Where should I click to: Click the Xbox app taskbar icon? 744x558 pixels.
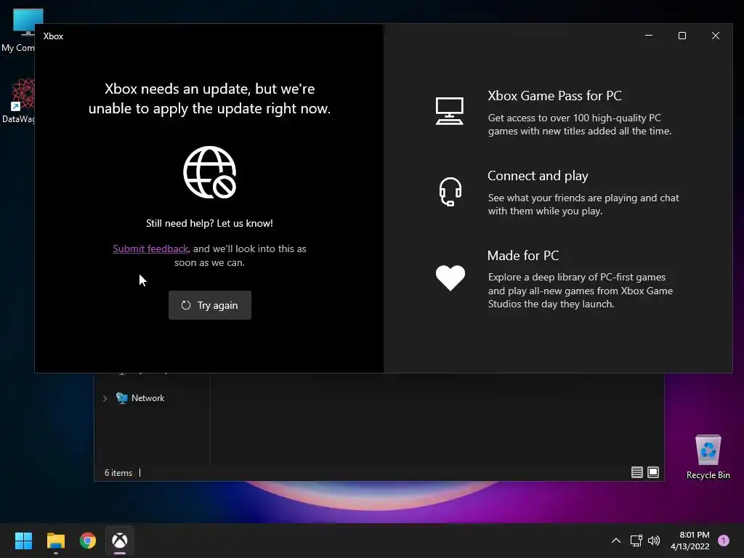point(120,541)
